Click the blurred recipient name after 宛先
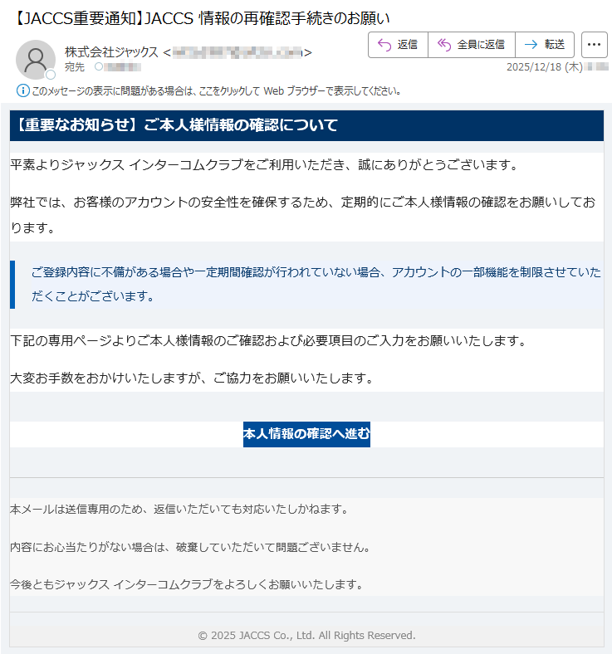The image size is (612, 654). (123, 66)
